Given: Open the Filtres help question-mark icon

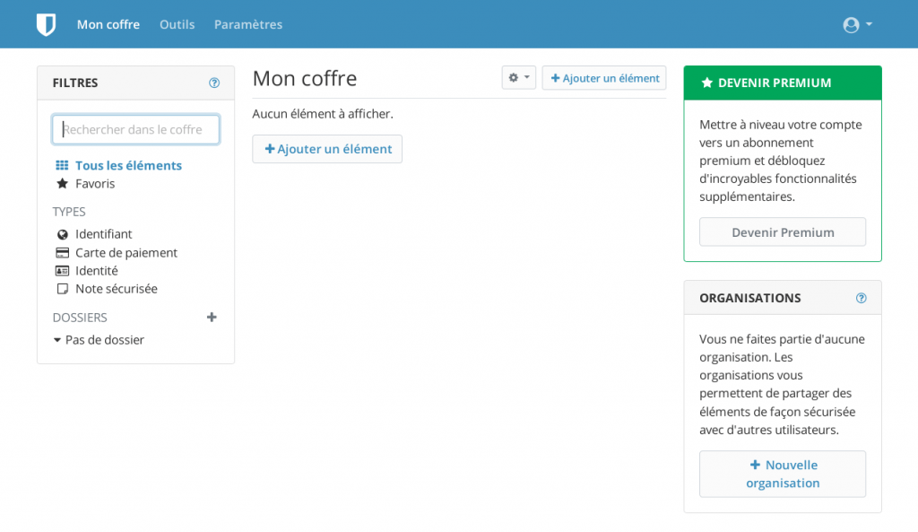Looking at the screenshot, I should pyautogui.click(x=214, y=83).
